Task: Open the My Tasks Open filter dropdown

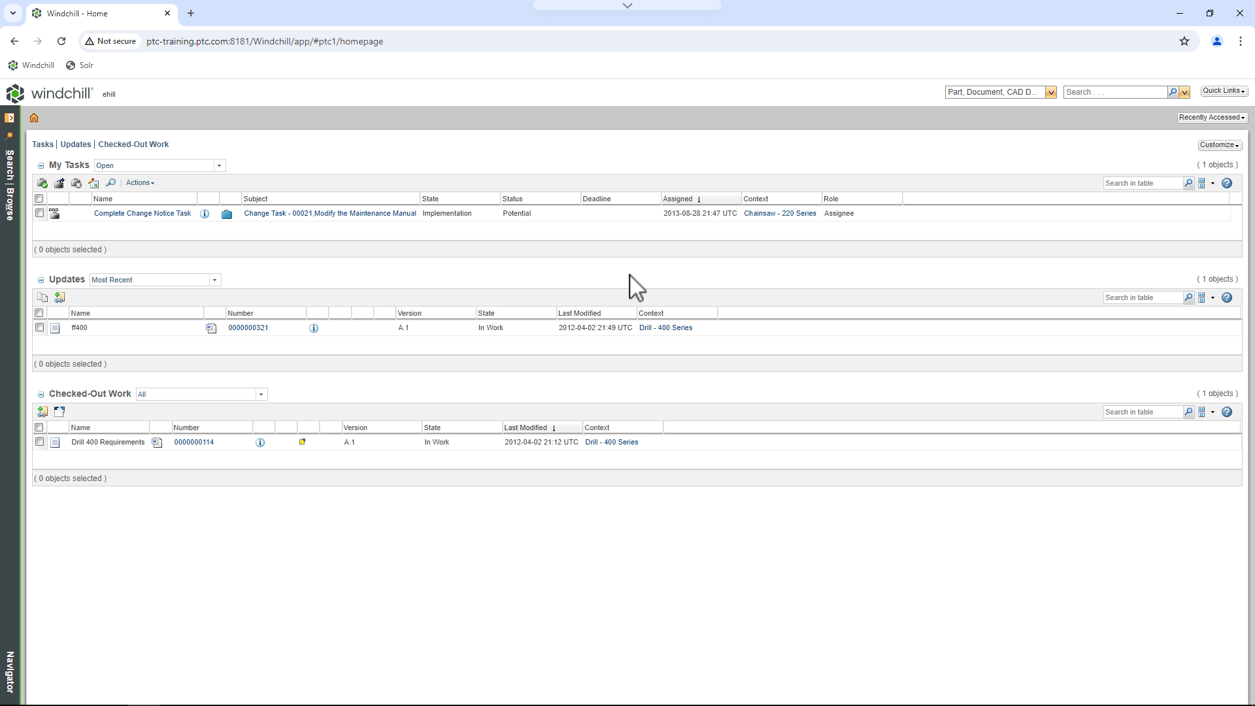Action: [220, 165]
